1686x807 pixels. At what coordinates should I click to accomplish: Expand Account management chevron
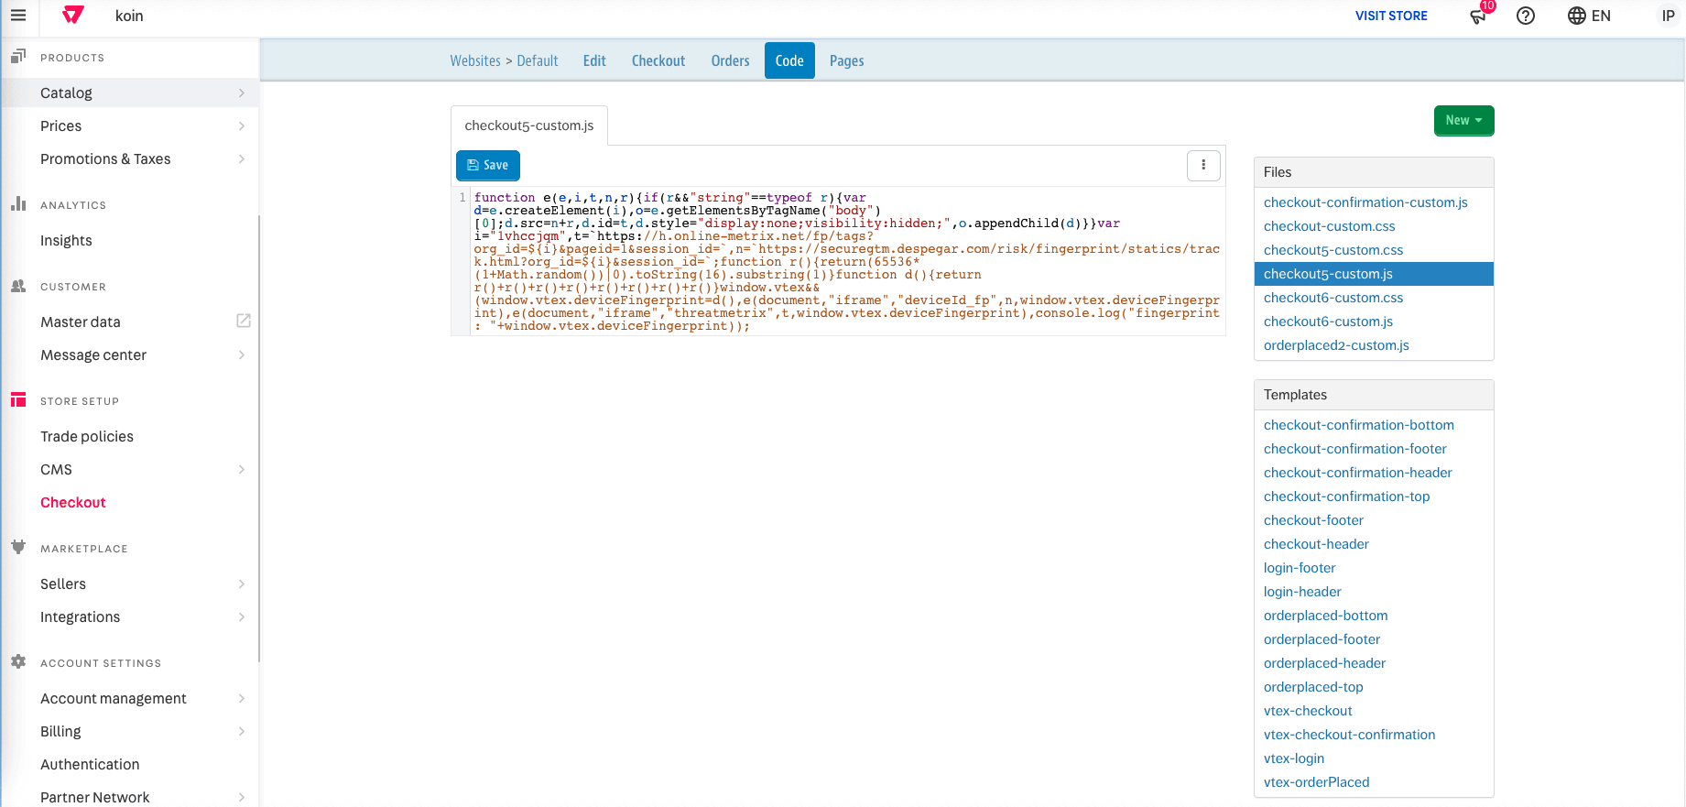[242, 698]
